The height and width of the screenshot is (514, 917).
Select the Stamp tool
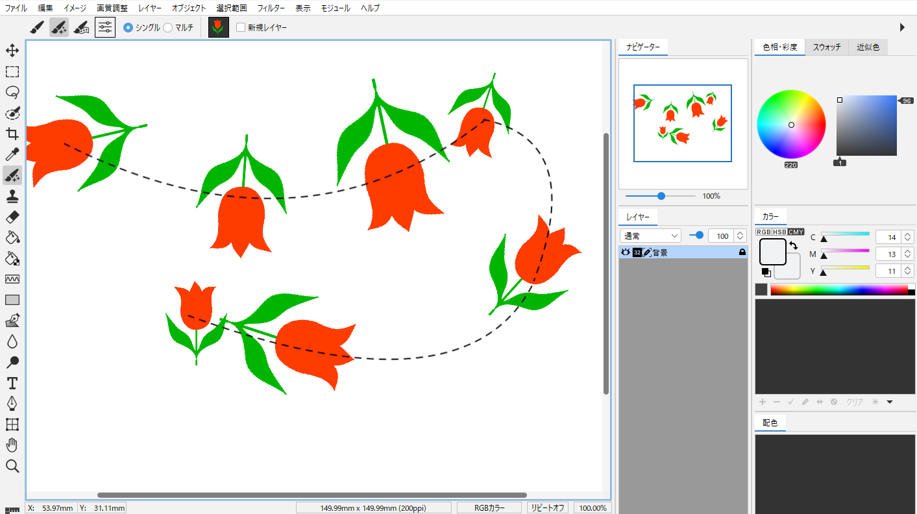12,196
